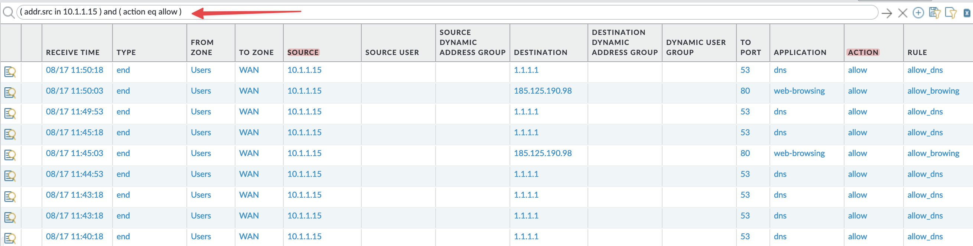The image size is (973, 246).
Task: Click the Application column header
Action: (800, 52)
